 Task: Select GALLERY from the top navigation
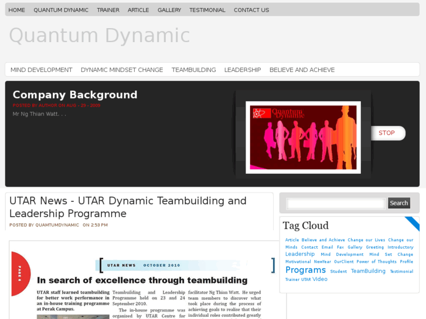[x=169, y=10]
